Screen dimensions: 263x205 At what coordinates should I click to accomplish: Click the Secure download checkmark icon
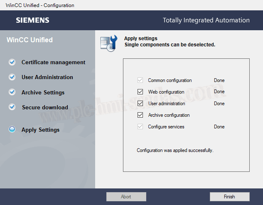[x=12, y=107]
